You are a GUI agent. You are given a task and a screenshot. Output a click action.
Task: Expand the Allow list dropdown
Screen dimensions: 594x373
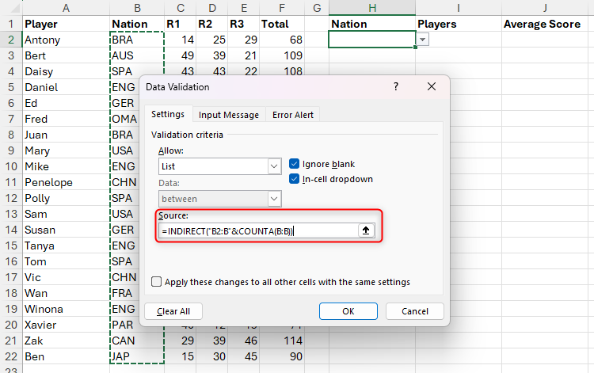(x=274, y=166)
